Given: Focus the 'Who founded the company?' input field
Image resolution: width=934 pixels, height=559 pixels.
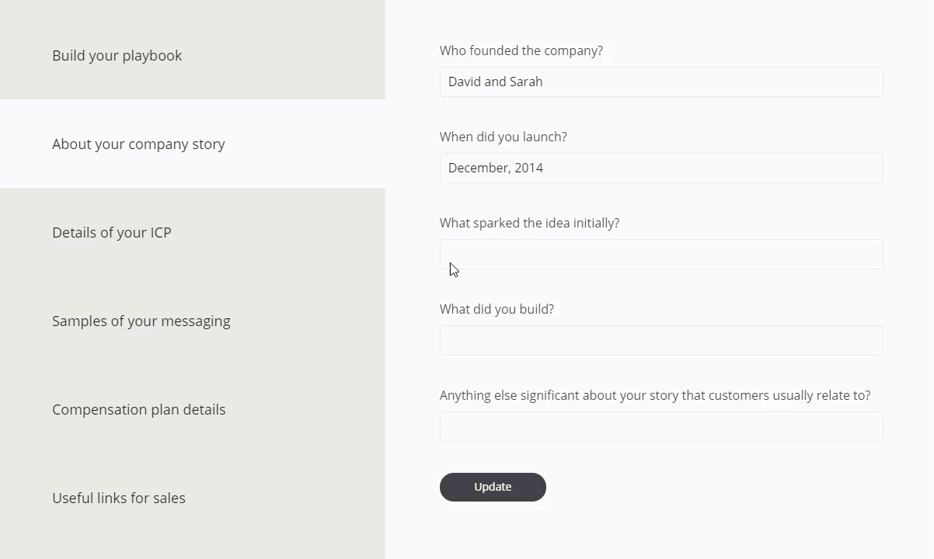Looking at the screenshot, I should pos(661,82).
